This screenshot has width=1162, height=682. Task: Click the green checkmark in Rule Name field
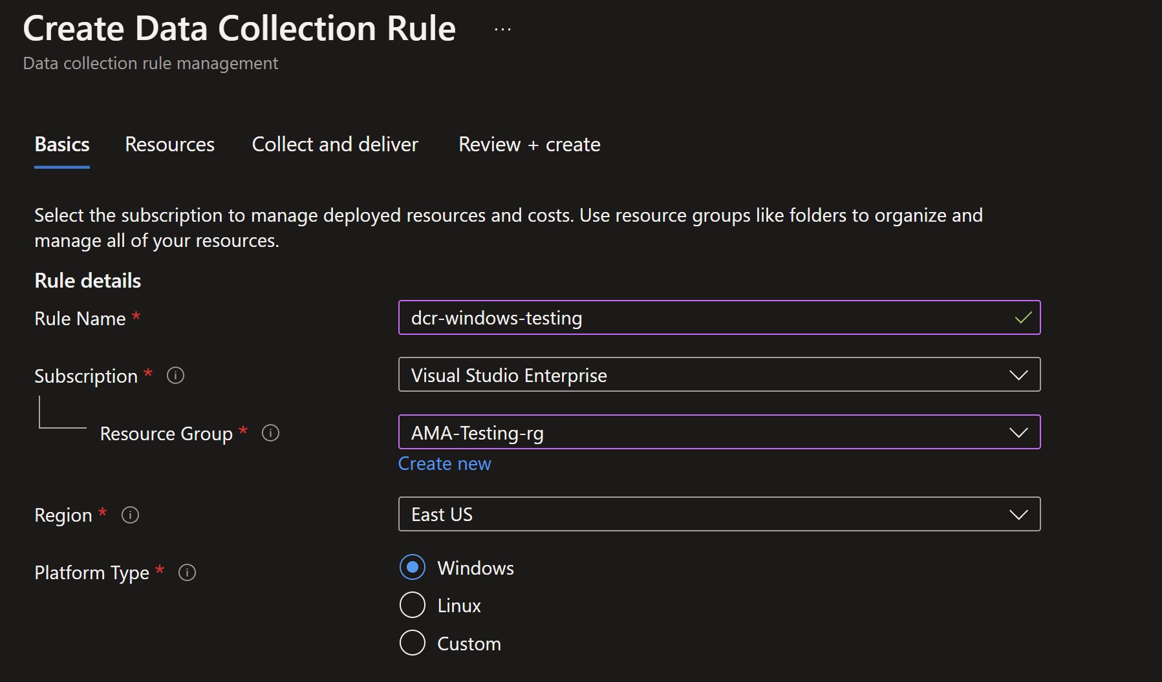pos(1023,317)
